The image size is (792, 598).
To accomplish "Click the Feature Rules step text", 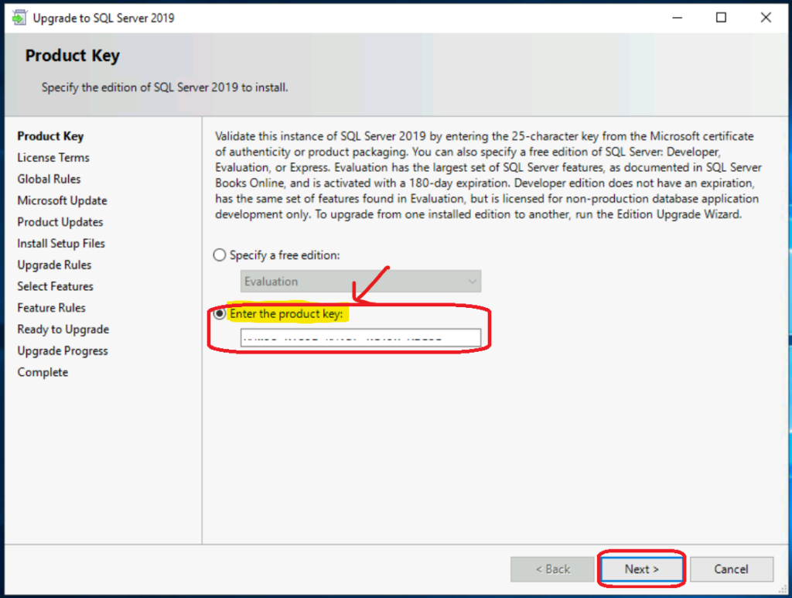I will (52, 308).
